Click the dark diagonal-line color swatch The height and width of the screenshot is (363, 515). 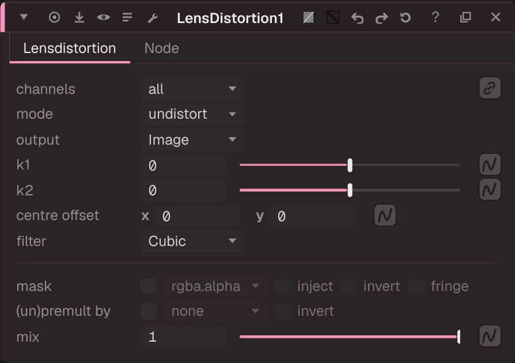pos(333,17)
